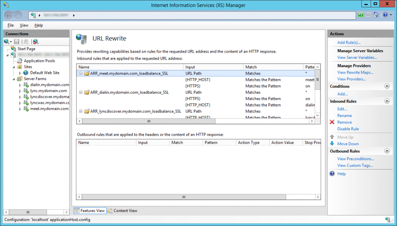Click the refresh icon in address bar
This screenshot has width=397, height=226.
click(361, 15)
